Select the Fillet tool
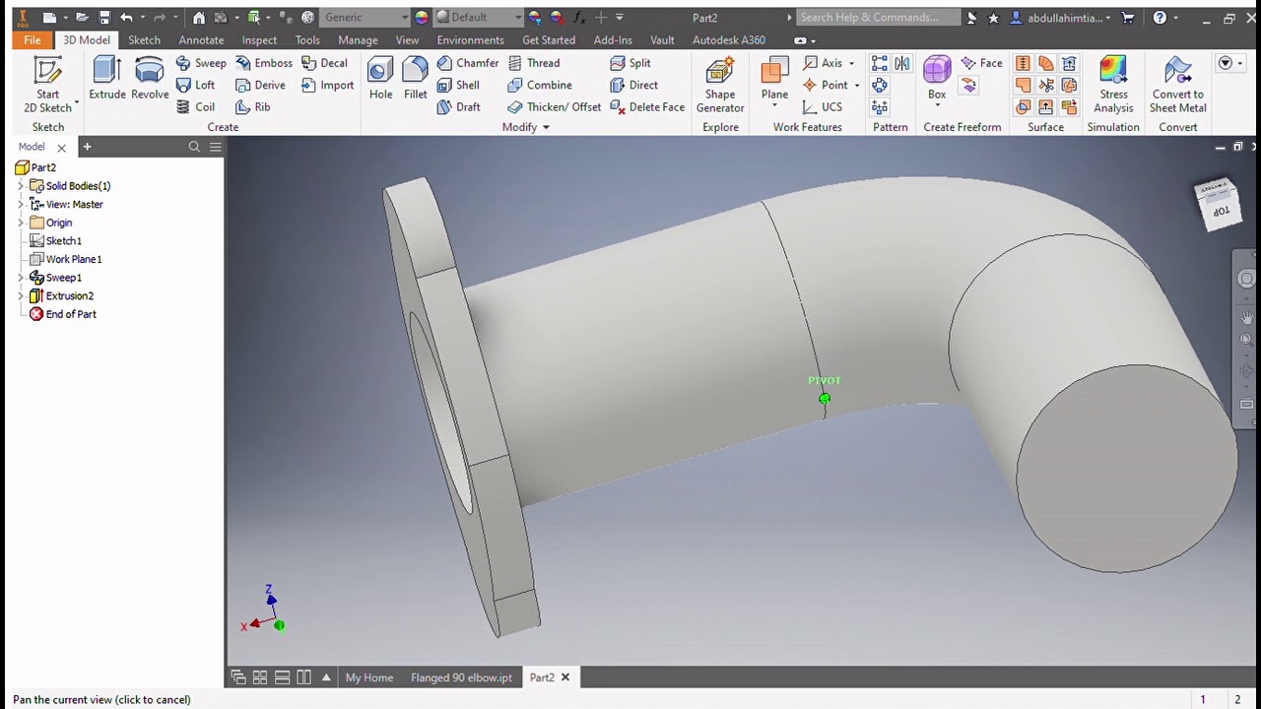The height and width of the screenshot is (709, 1261). [x=415, y=78]
